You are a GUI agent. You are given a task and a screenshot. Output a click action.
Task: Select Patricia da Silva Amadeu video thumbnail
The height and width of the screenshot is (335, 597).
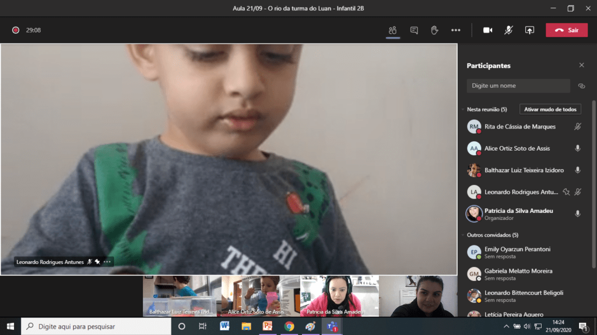[x=339, y=296]
